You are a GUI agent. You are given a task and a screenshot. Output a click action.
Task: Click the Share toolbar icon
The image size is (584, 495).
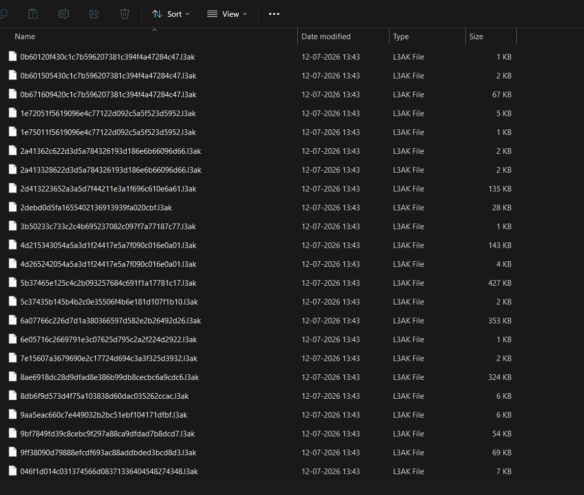94,14
